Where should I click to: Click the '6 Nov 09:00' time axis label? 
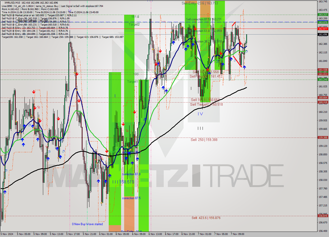(139, 234)
